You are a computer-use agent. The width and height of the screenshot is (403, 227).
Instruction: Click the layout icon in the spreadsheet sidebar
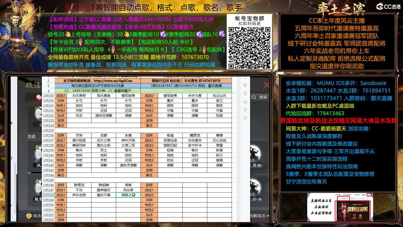tap(245, 85)
